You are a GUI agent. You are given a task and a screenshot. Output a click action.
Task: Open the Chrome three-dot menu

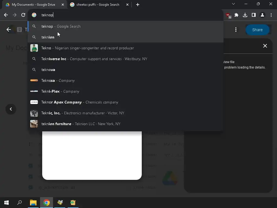(271, 15)
